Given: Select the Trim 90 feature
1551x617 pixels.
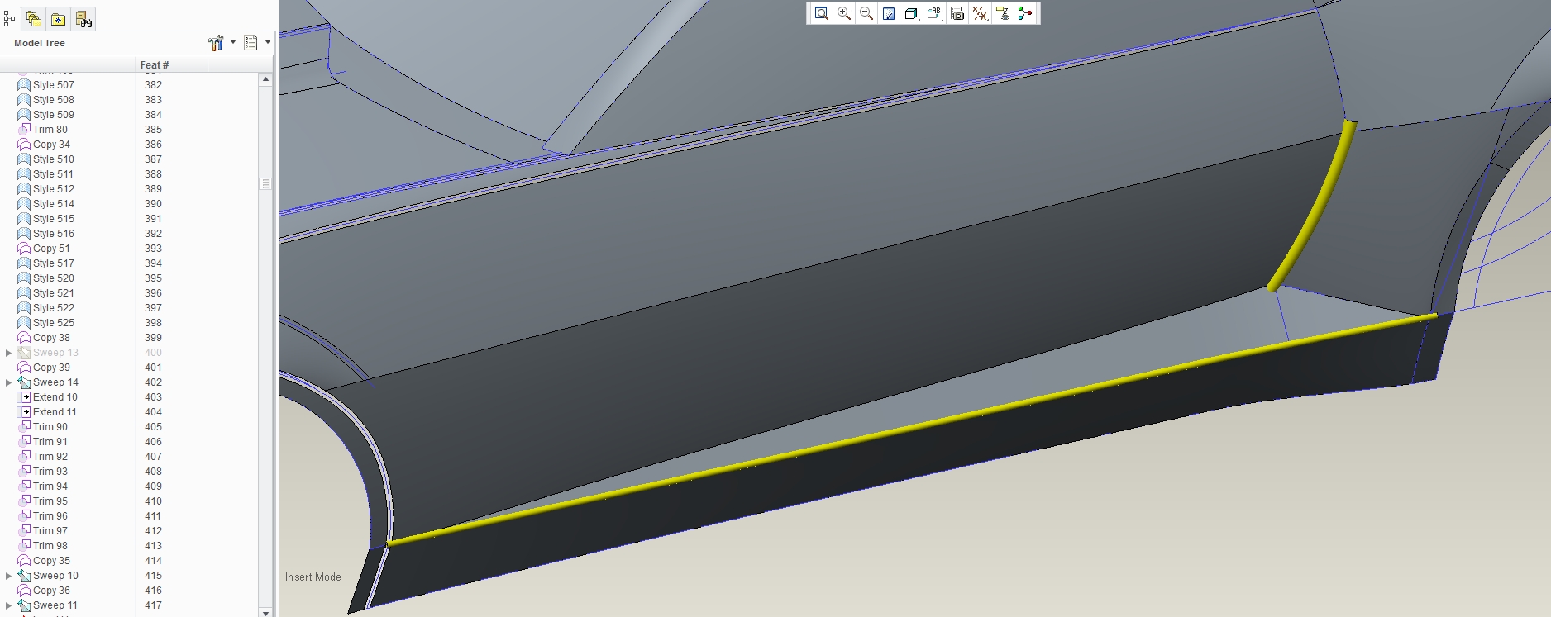Looking at the screenshot, I should point(50,427).
